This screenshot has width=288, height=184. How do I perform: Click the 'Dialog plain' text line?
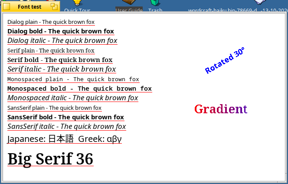[x=51, y=22]
